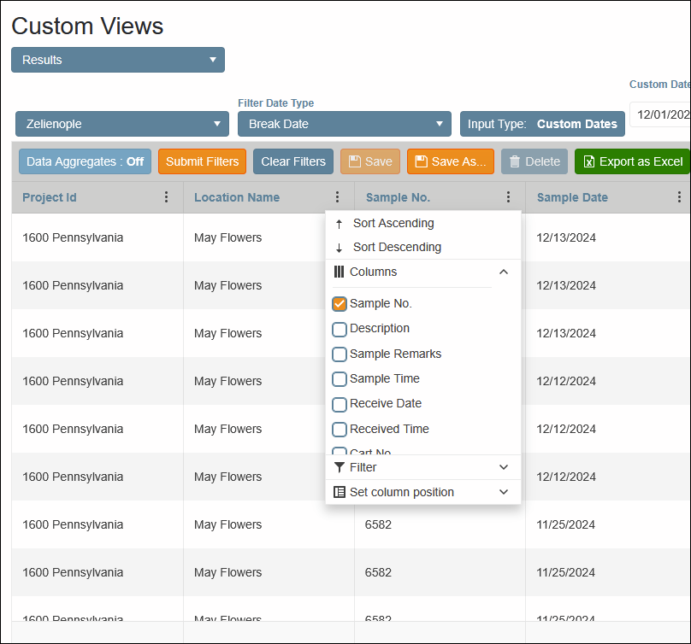This screenshot has width=691, height=644.
Task: Open Project Id column menu icon
Action: 166,197
